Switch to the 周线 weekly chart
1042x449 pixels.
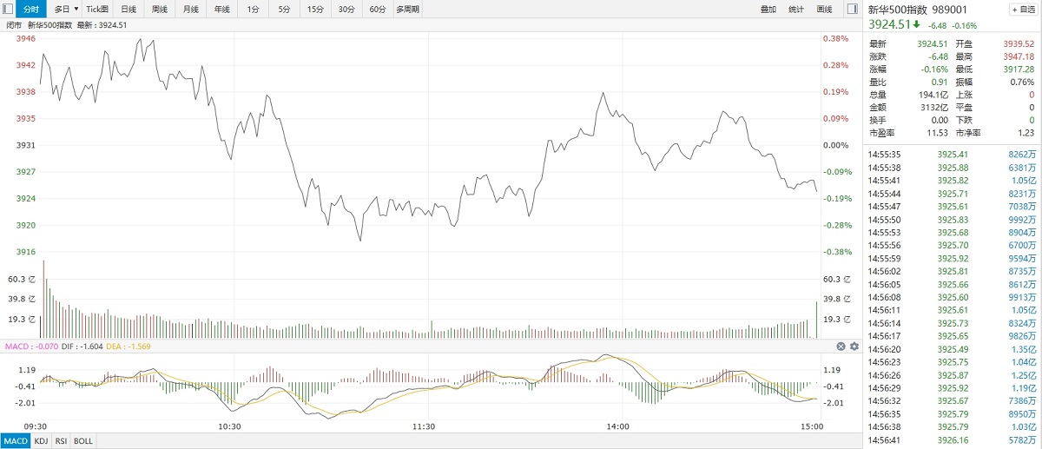point(160,10)
